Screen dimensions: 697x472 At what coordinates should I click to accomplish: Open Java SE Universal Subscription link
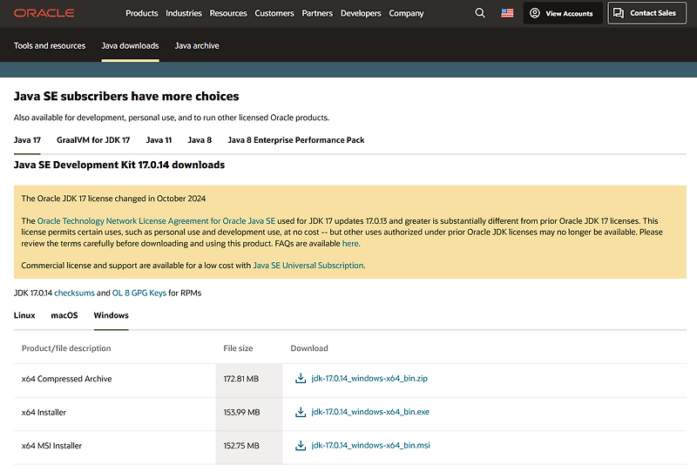click(x=308, y=265)
